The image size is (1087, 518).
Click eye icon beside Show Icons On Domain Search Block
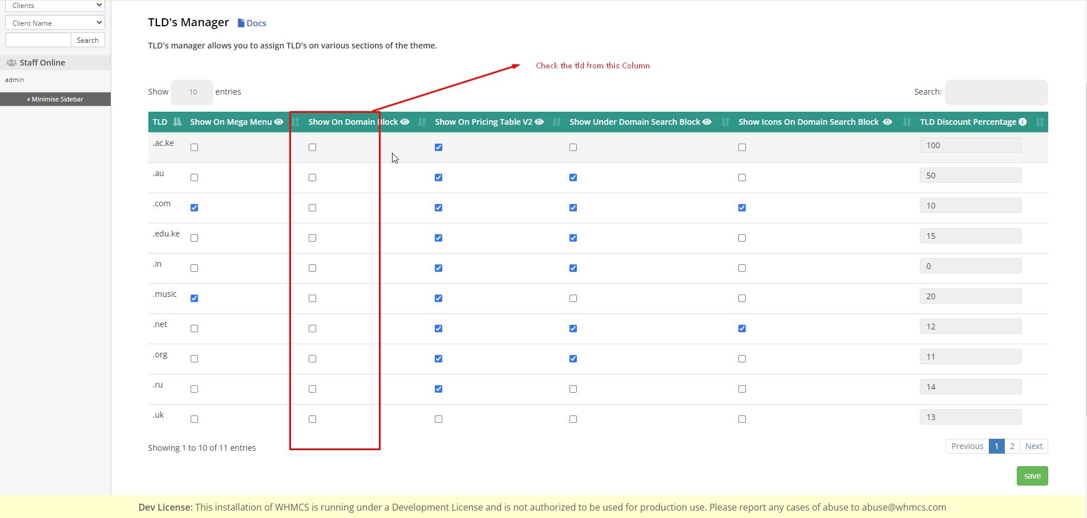pos(887,122)
